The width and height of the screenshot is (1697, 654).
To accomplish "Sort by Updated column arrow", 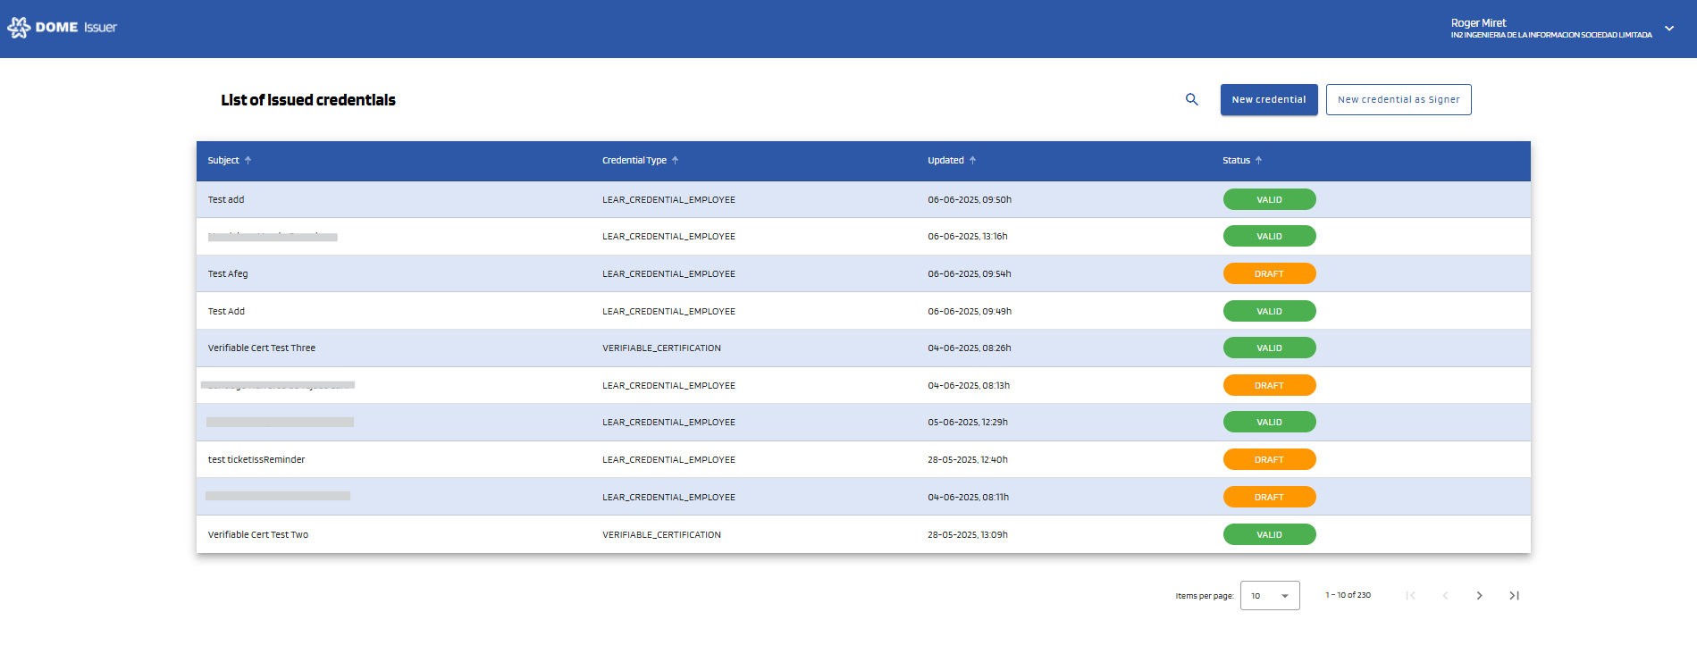I will click(973, 161).
